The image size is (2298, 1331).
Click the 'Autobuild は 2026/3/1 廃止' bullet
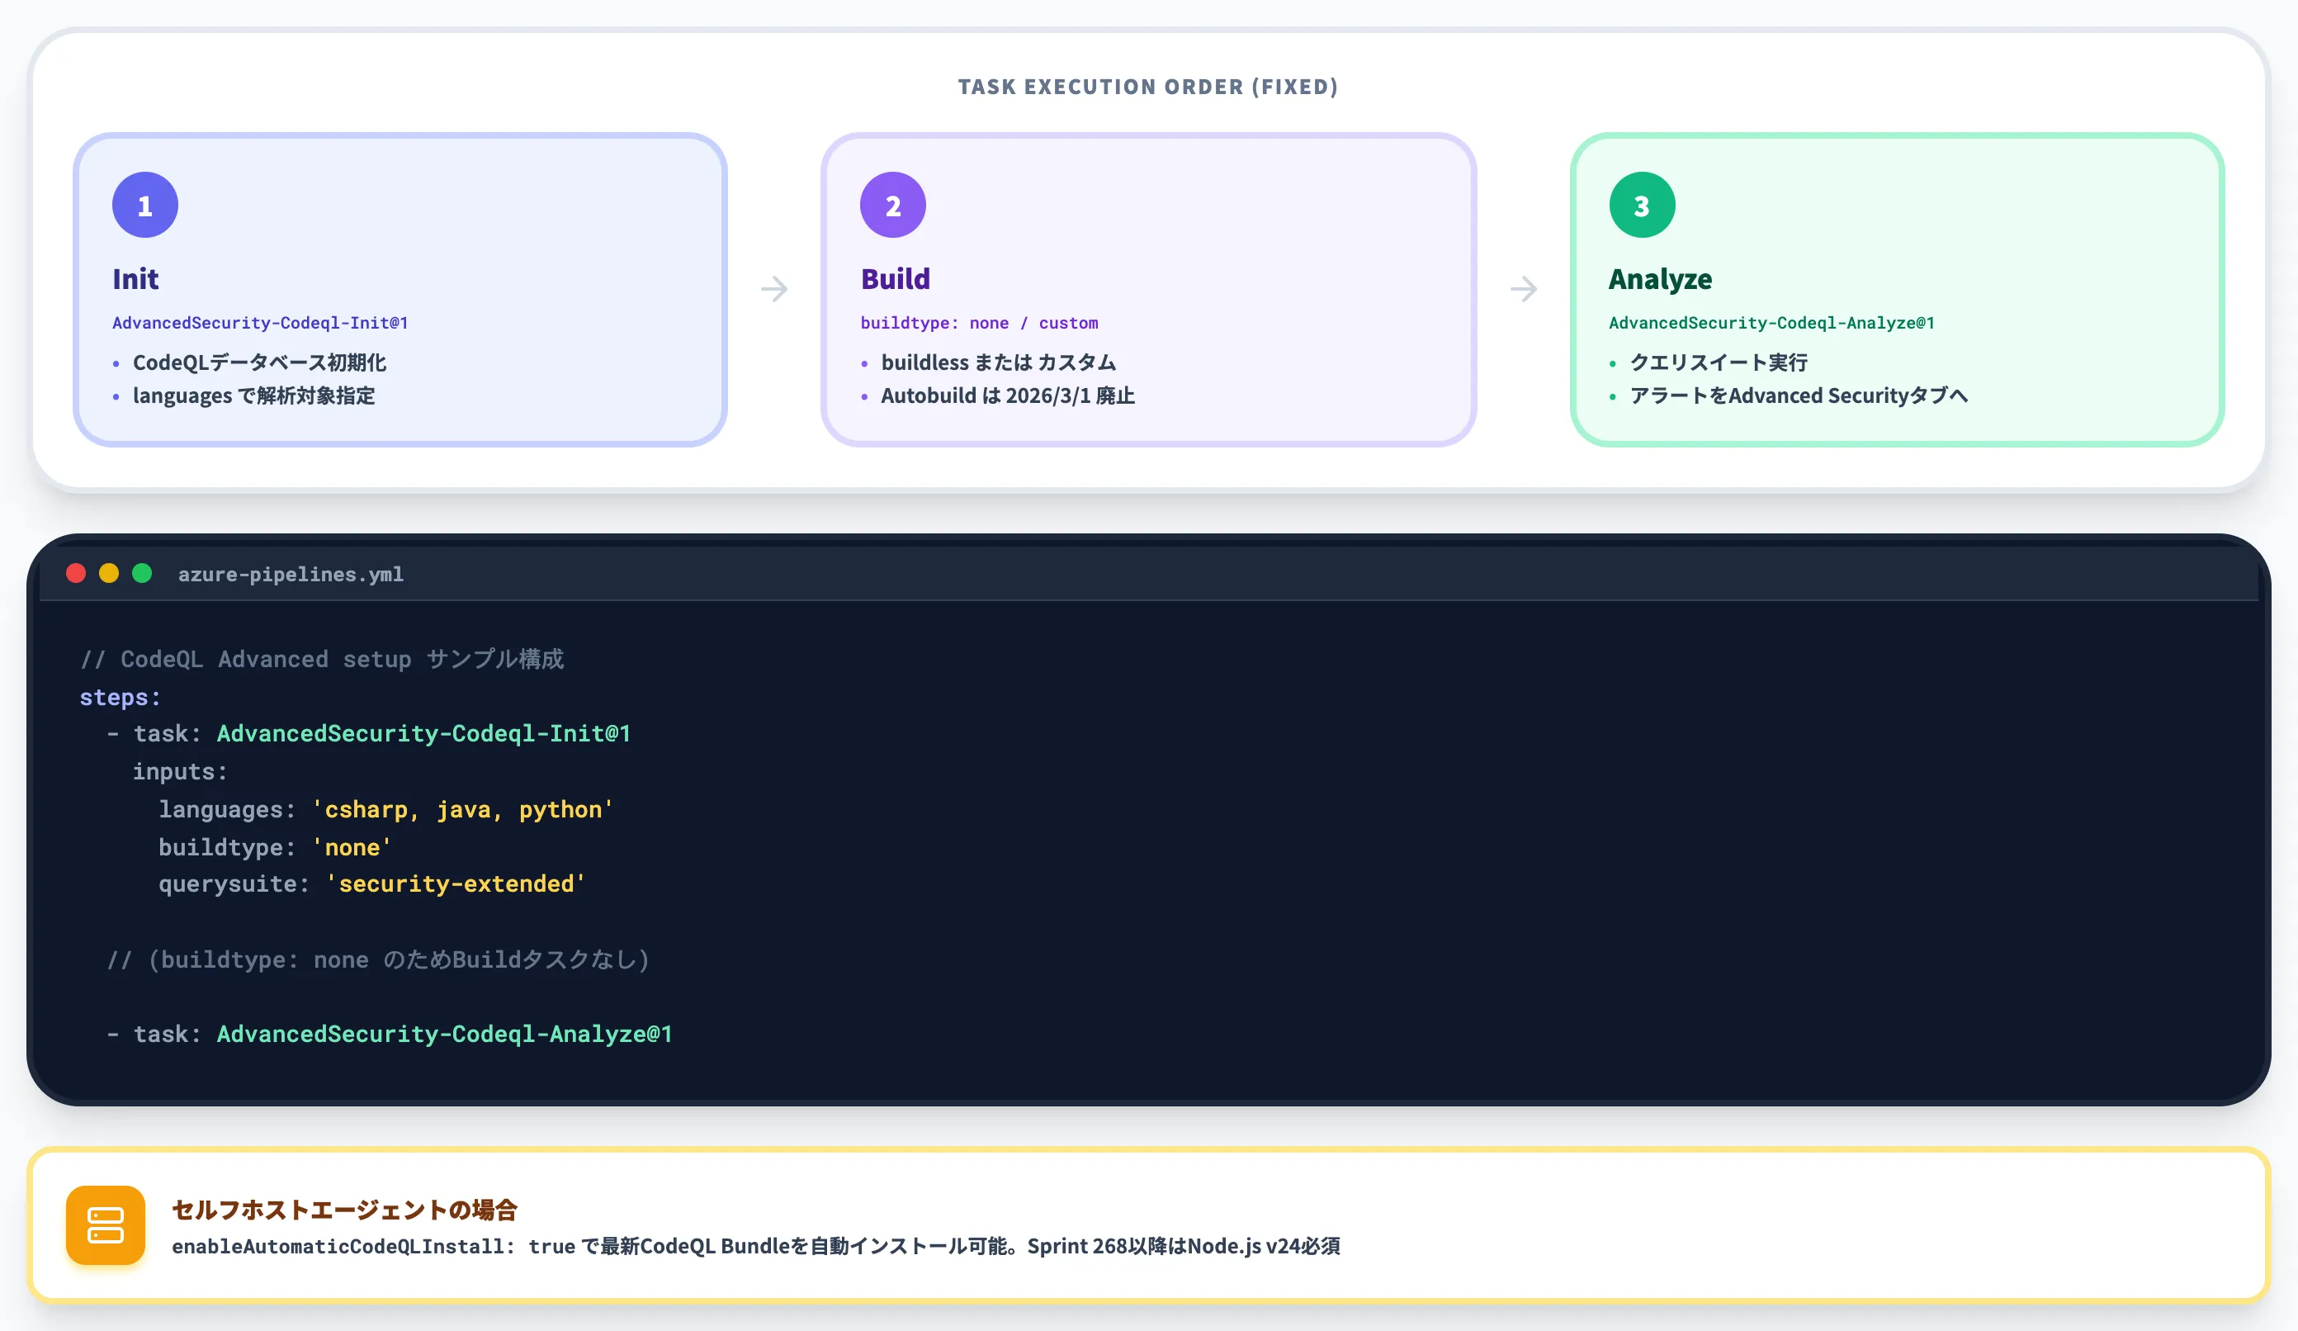click(x=1008, y=395)
